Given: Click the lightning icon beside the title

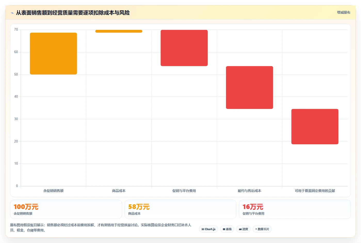Looking at the screenshot, I should (x=12, y=13).
